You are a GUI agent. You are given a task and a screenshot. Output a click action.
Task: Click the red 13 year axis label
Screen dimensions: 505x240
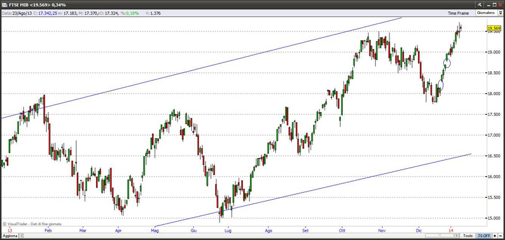click(10, 231)
